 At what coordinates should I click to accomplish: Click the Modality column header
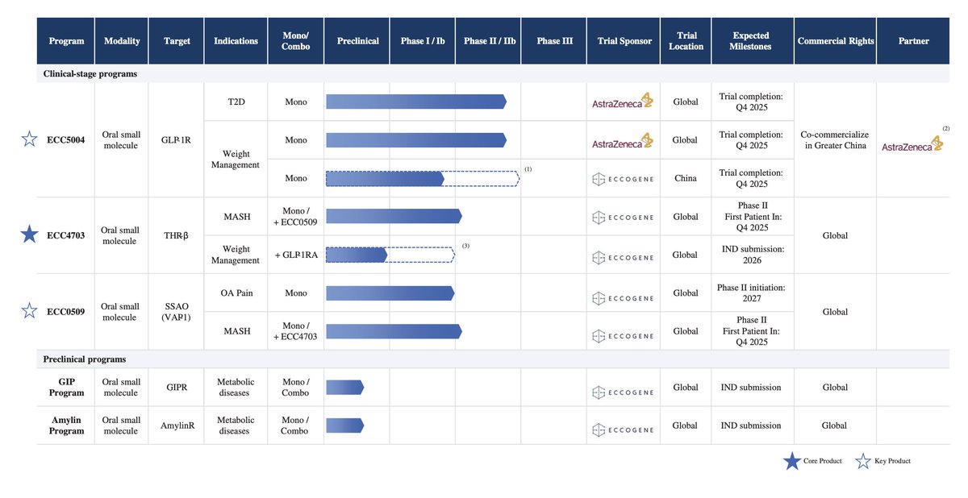point(123,41)
